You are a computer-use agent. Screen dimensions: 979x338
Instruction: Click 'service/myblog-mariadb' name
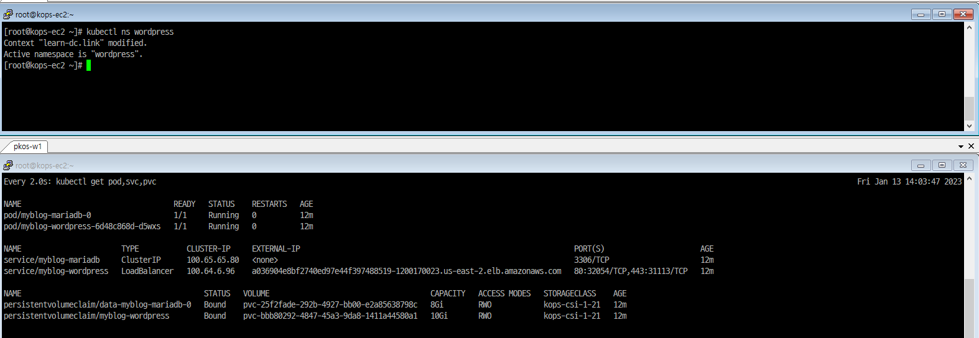coord(52,260)
